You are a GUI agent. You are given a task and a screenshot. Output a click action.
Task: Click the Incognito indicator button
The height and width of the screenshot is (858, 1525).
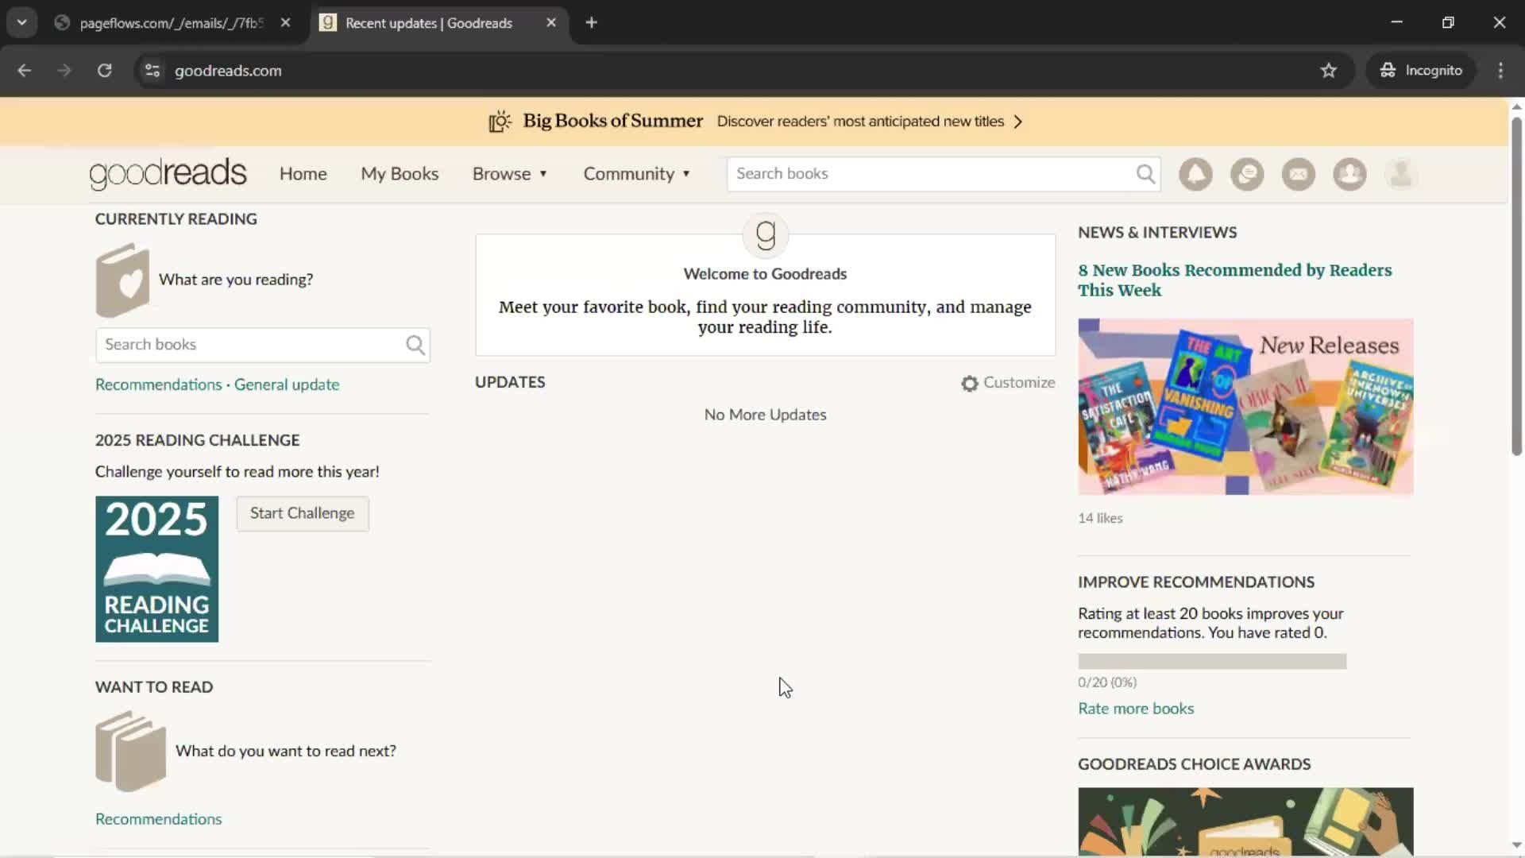(1421, 71)
